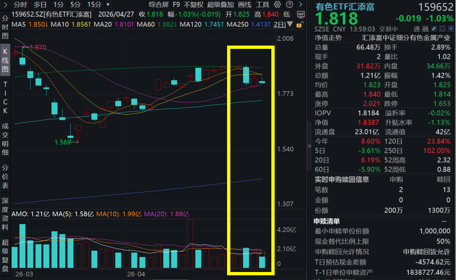The width and height of the screenshot is (456, 280).
Task: Click the circular help question-mark icon
Action: (x=289, y=4)
